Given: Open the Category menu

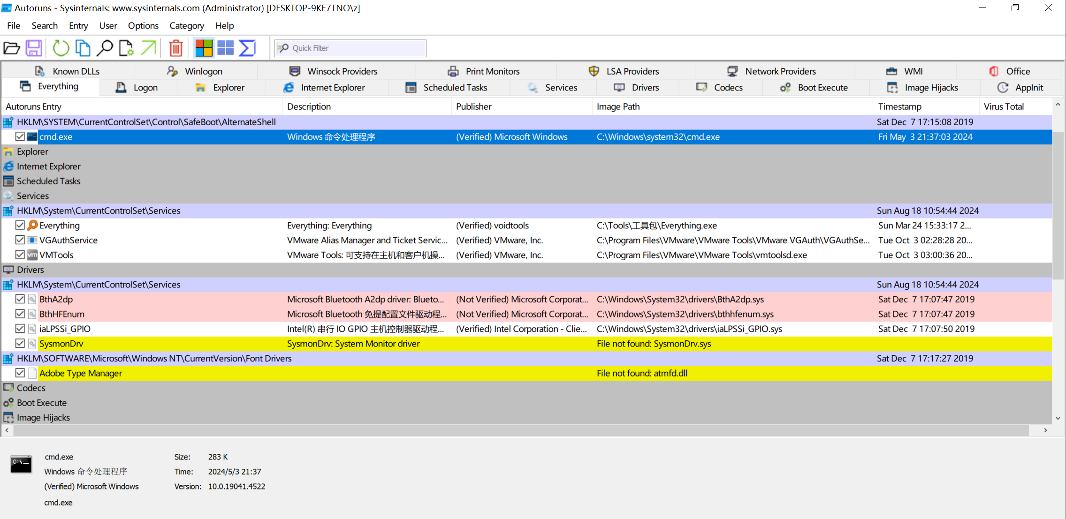Looking at the screenshot, I should tap(186, 26).
